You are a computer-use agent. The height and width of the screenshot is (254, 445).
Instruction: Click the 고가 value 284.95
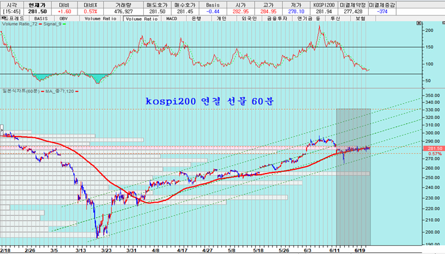(x=268, y=12)
